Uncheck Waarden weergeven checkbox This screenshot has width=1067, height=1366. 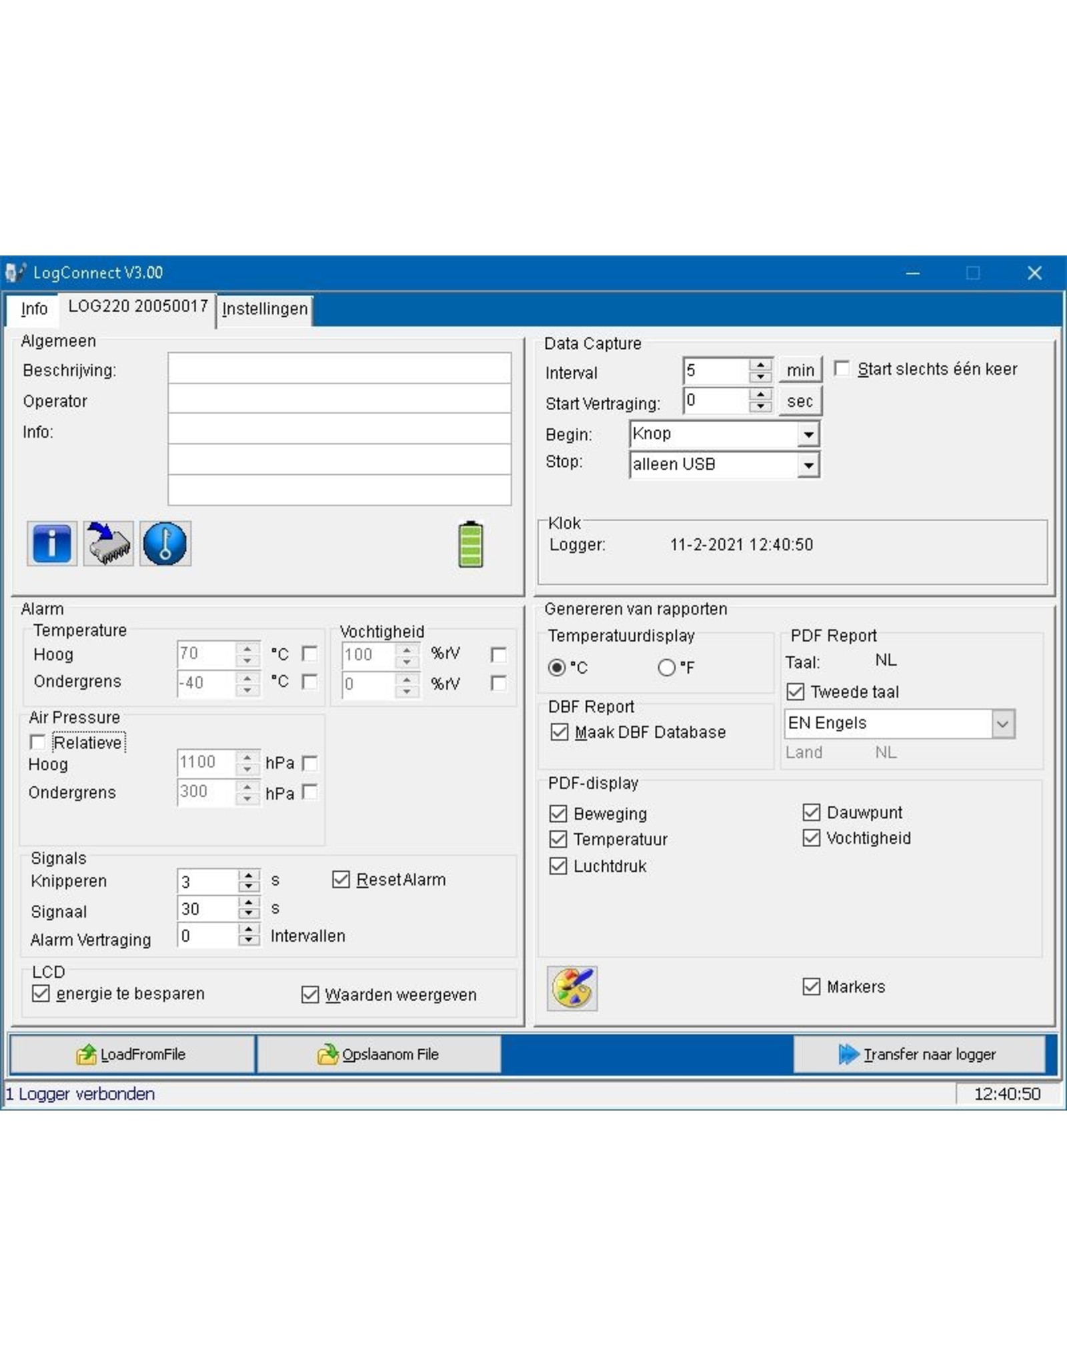point(310,994)
